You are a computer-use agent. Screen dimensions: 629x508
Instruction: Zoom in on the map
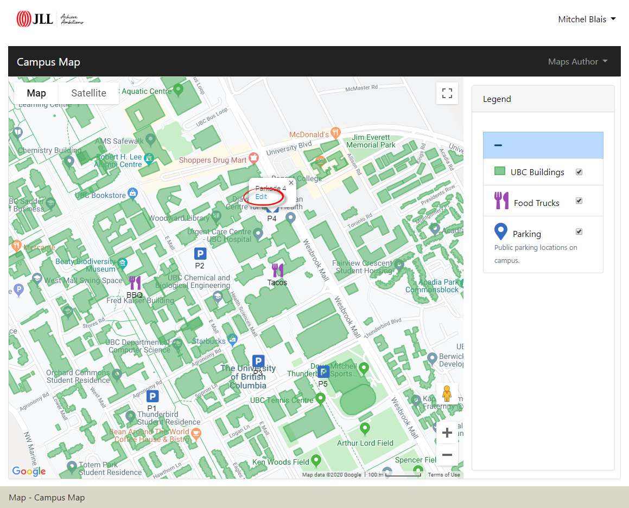tap(447, 433)
